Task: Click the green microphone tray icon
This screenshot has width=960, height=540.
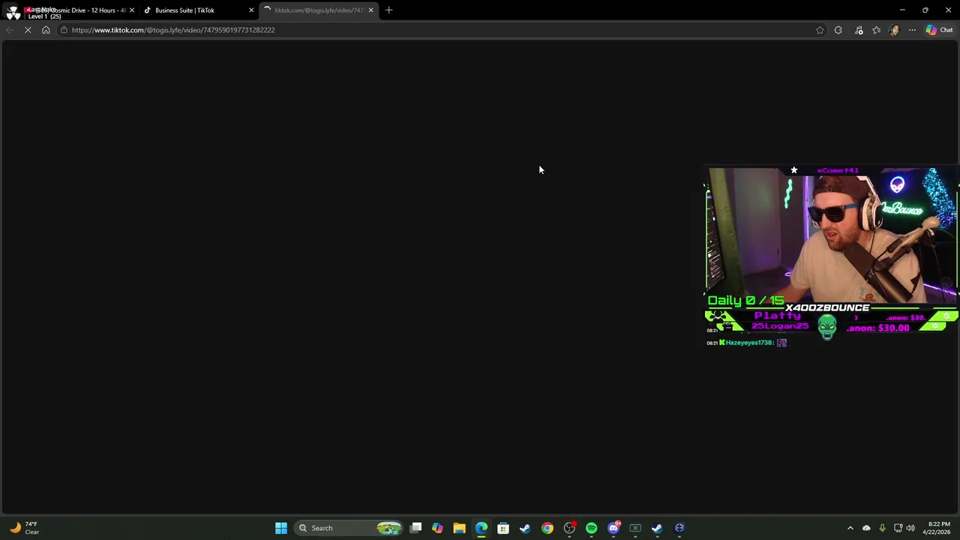Action: 882,528
